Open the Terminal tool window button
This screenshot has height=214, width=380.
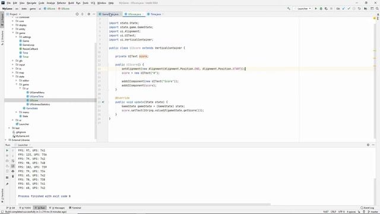pos(75,207)
